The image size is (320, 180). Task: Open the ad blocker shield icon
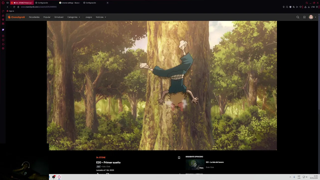[290, 7]
